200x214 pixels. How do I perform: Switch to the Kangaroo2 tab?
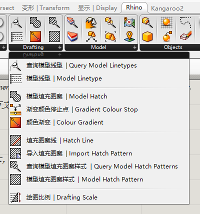[x=167, y=8]
